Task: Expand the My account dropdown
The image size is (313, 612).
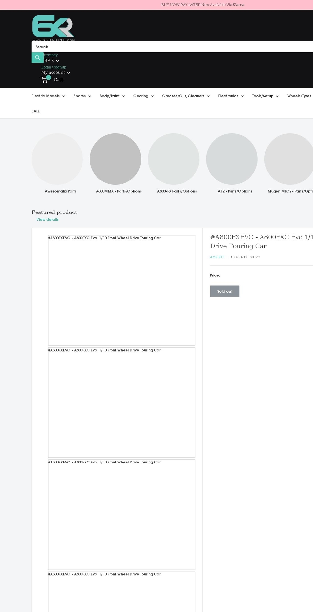Action: (x=55, y=72)
